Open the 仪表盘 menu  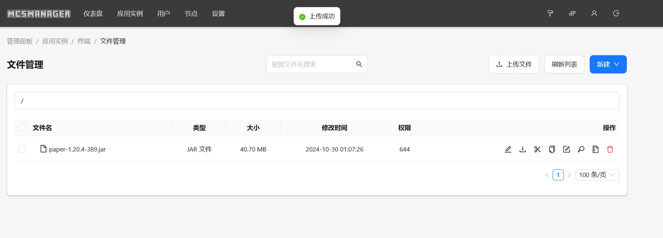tap(93, 13)
